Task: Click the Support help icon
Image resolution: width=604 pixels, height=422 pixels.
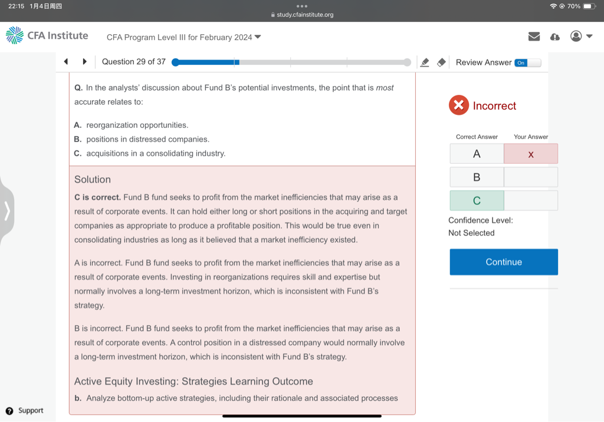Action: [9, 411]
